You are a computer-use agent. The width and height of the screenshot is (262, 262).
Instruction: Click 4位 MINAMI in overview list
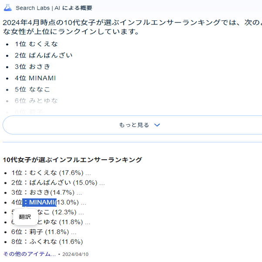tap(35, 78)
